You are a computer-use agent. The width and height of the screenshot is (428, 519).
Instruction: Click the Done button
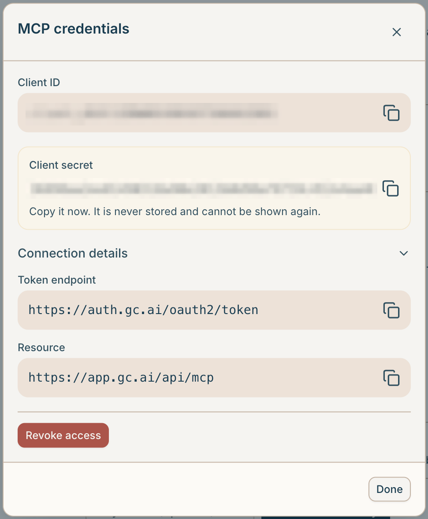(x=389, y=489)
